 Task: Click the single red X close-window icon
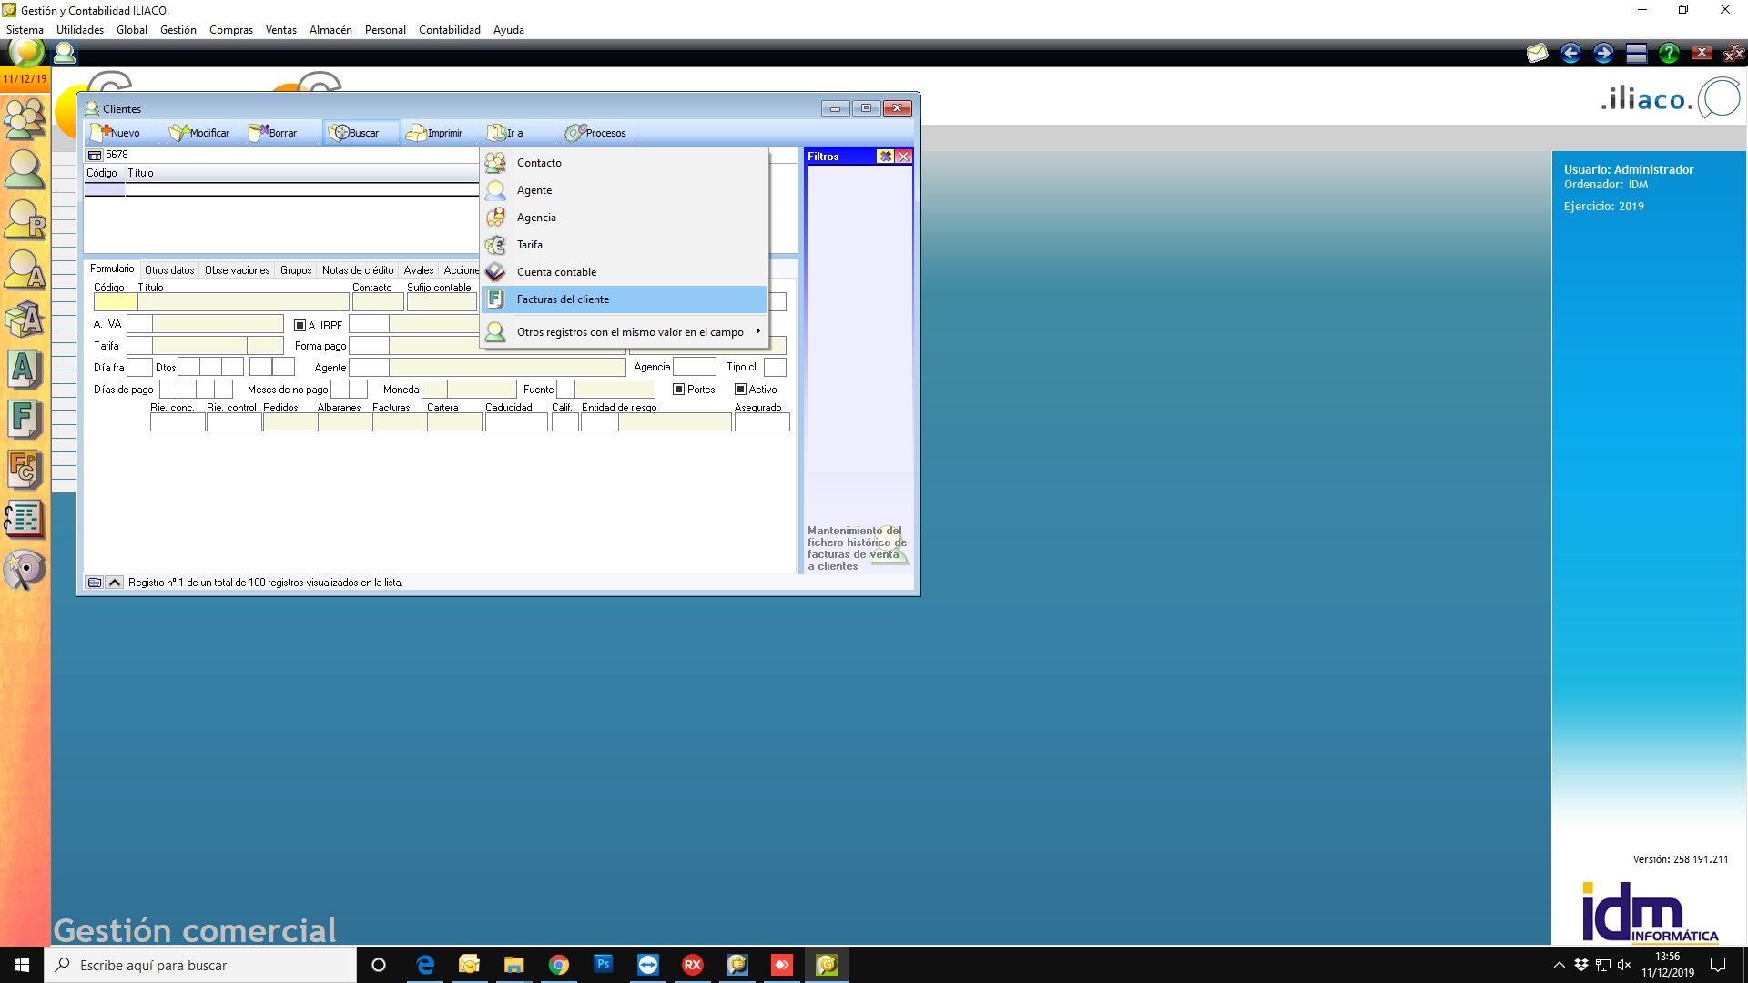[x=1702, y=53]
